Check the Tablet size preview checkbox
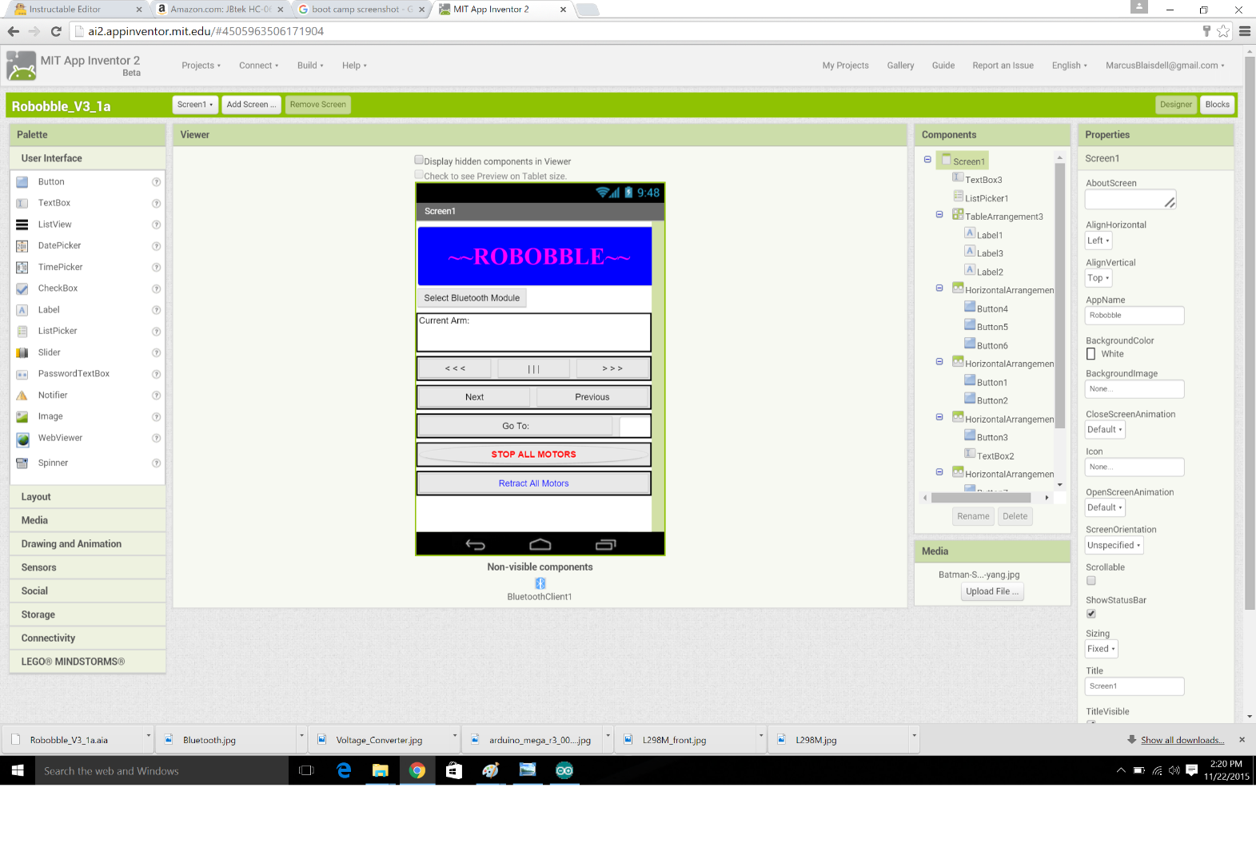 pyautogui.click(x=419, y=174)
